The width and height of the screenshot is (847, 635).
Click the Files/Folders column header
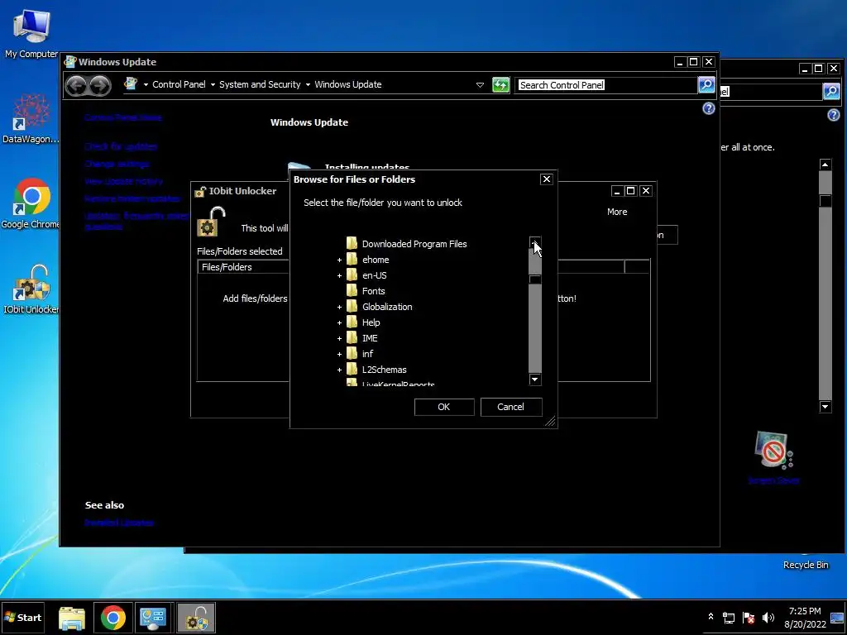(x=243, y=267)
